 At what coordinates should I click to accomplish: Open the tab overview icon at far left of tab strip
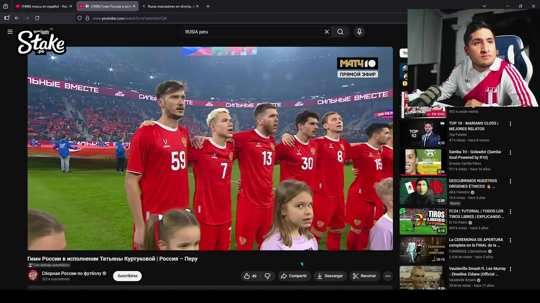5,6
